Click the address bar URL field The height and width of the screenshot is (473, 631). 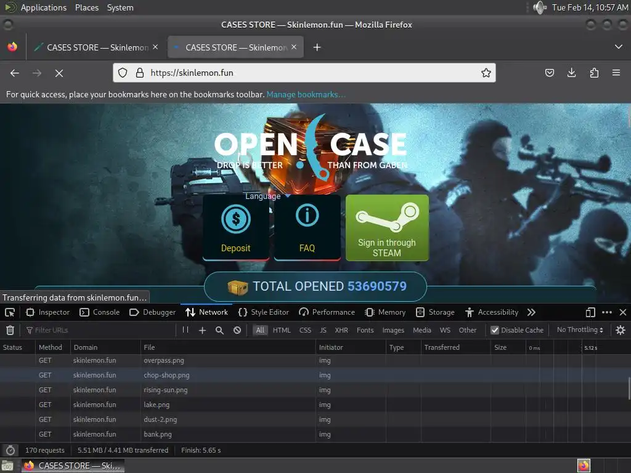(x=304, y=73)
